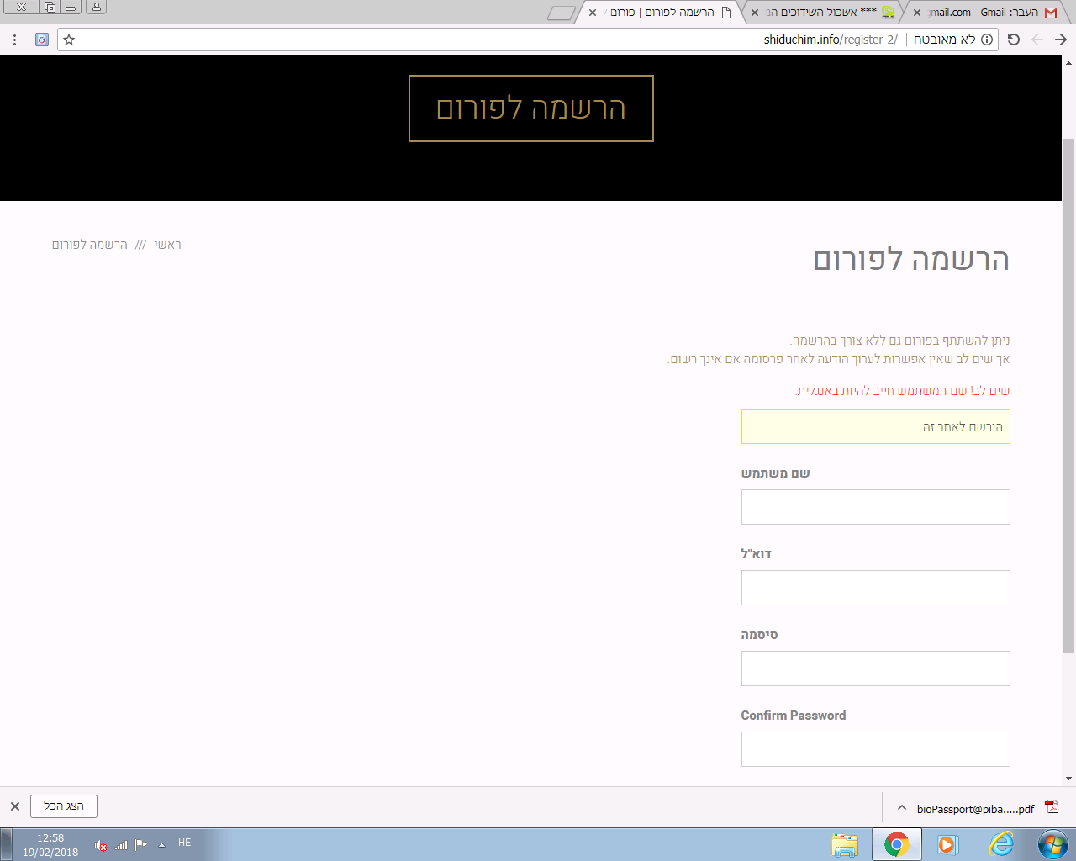Screen dimensions: 1076x861
Task: Click the הירשם לאתר זה notice text
Action: [963, 427]
